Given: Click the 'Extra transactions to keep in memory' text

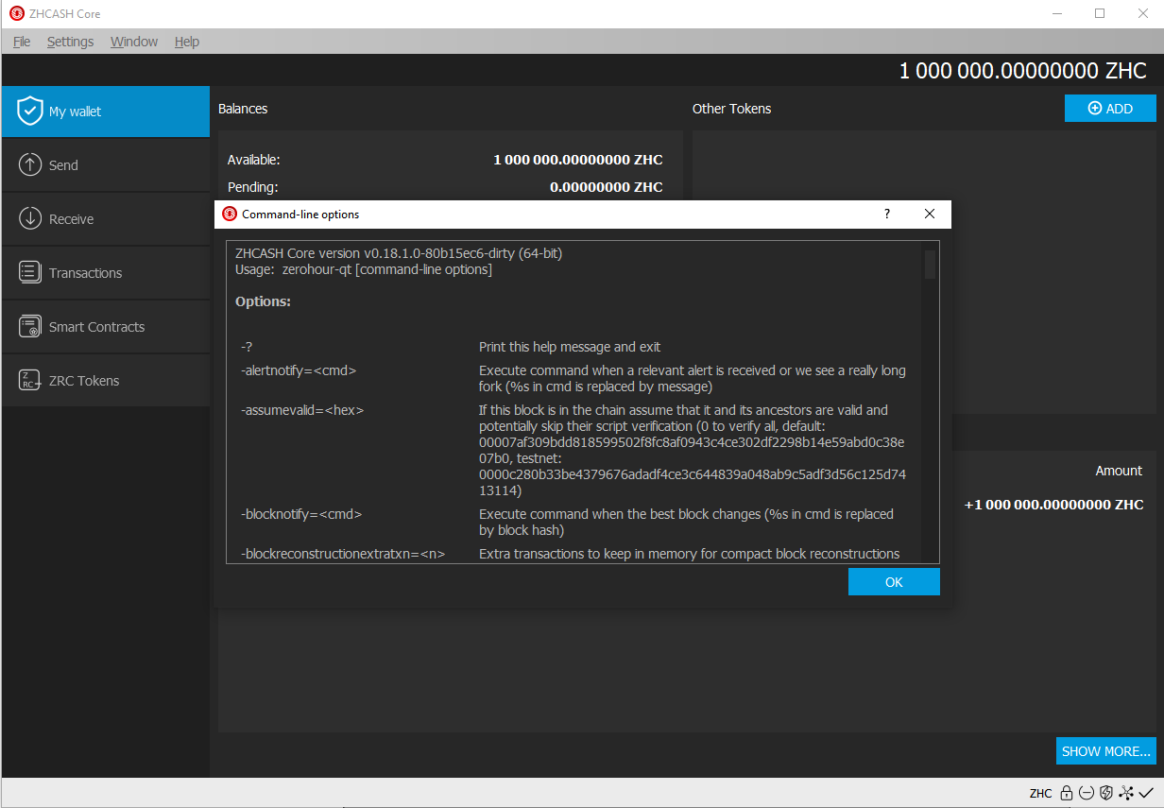Looking at the screenshot, I should coord(689,554).
